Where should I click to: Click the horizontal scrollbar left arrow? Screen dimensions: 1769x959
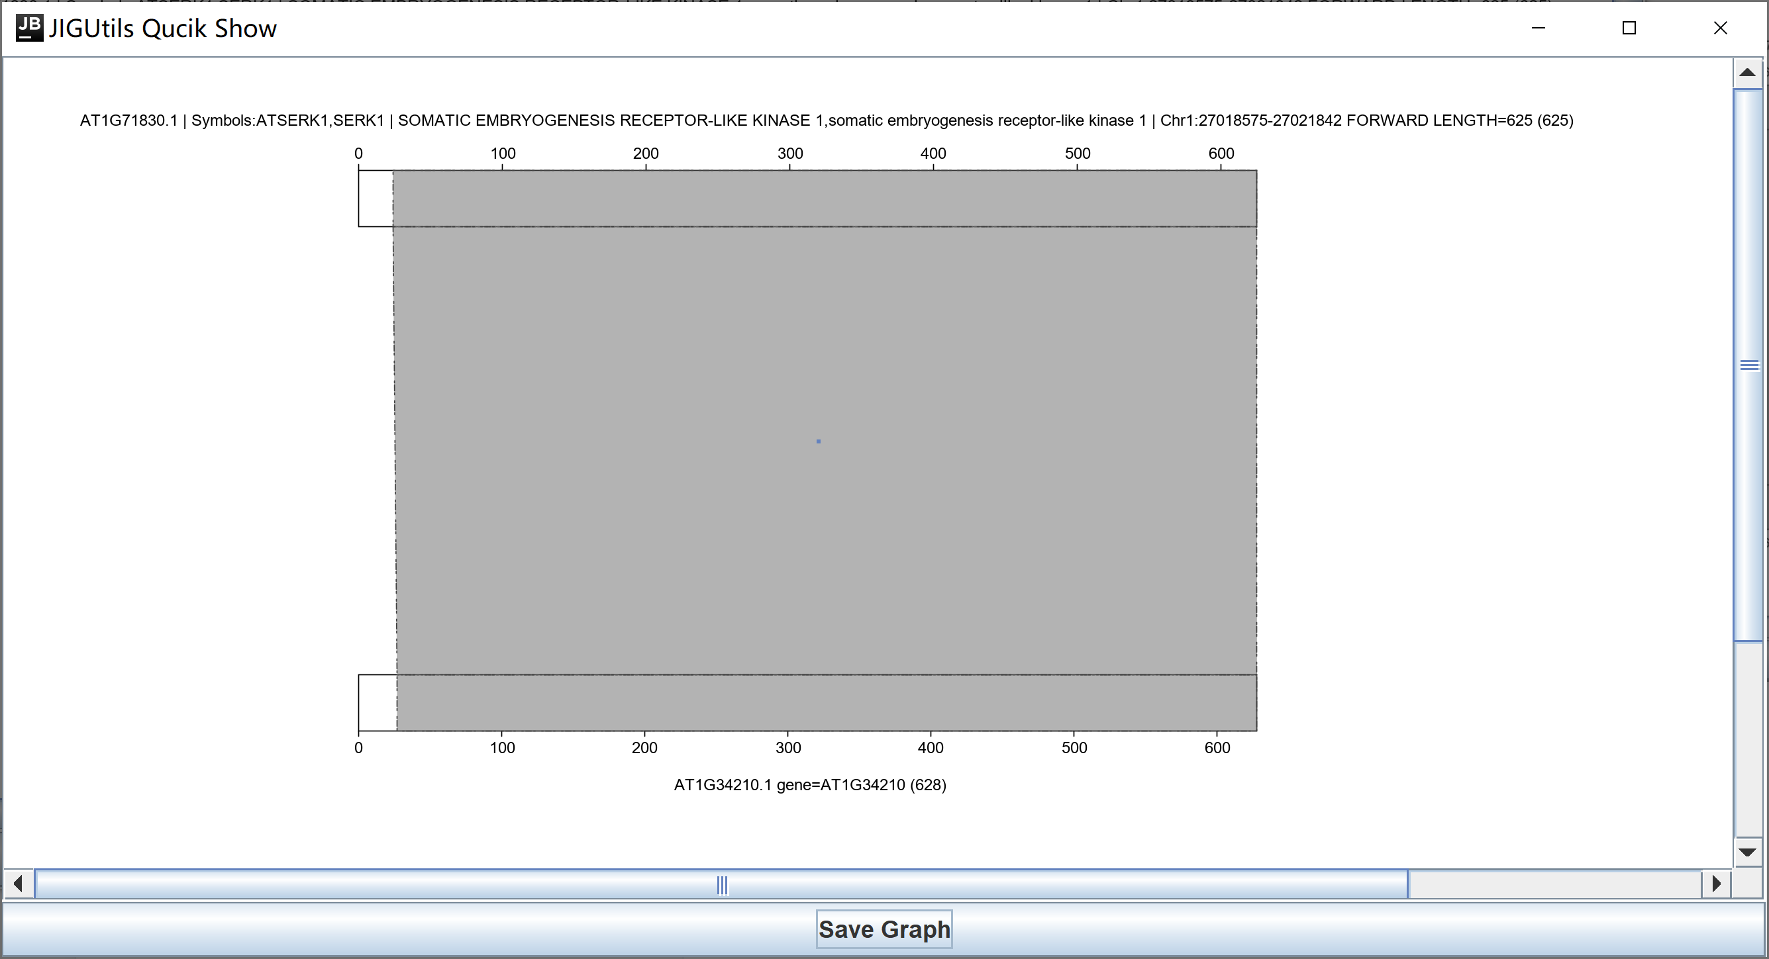[19, 884]
